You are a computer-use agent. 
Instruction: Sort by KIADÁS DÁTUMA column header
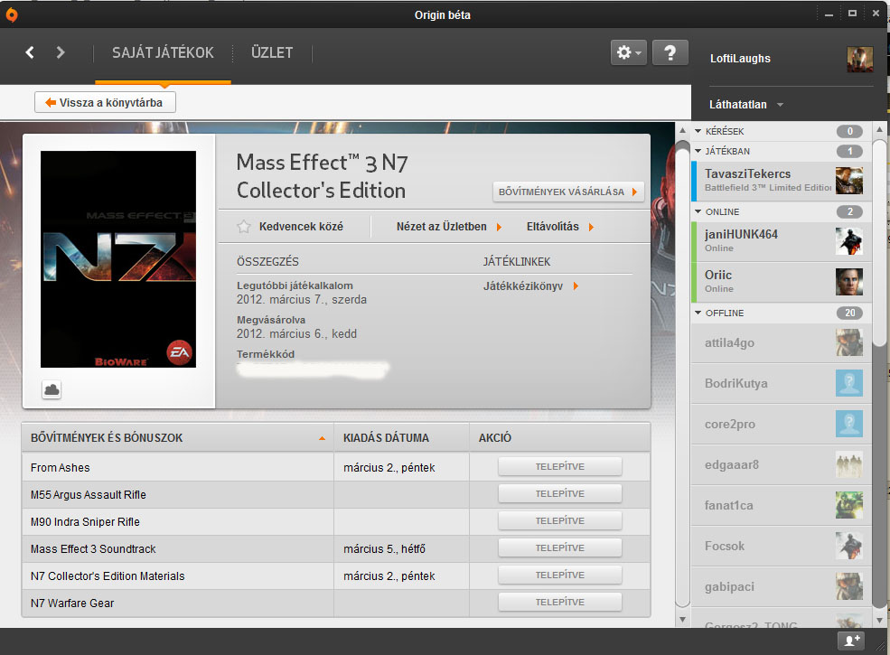pos(401,437)
